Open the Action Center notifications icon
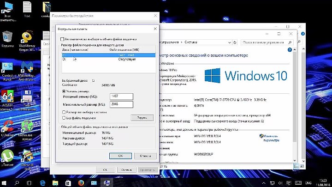Viewport: 332px width, 187px height. tap(289, 183)
